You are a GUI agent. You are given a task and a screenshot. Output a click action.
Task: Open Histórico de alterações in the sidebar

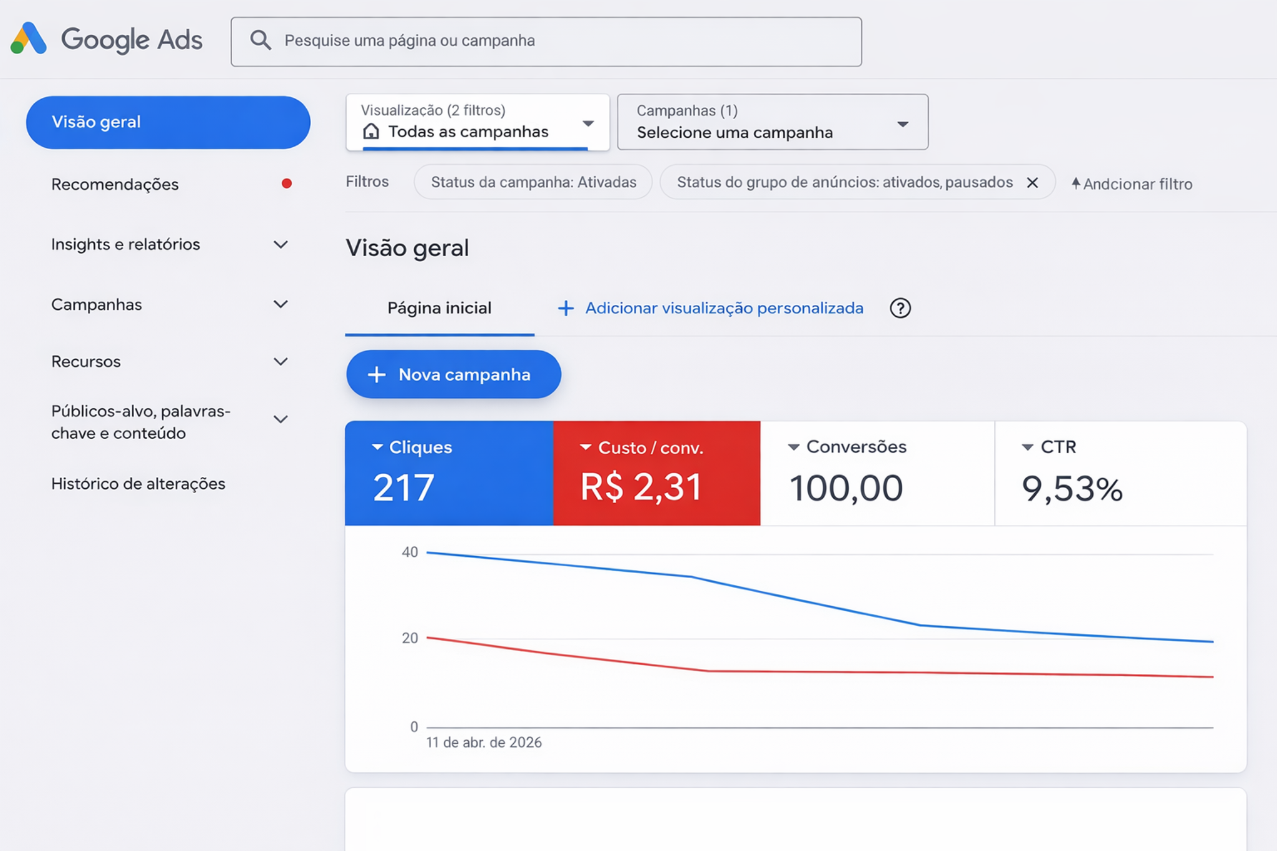tap(138, 483)
